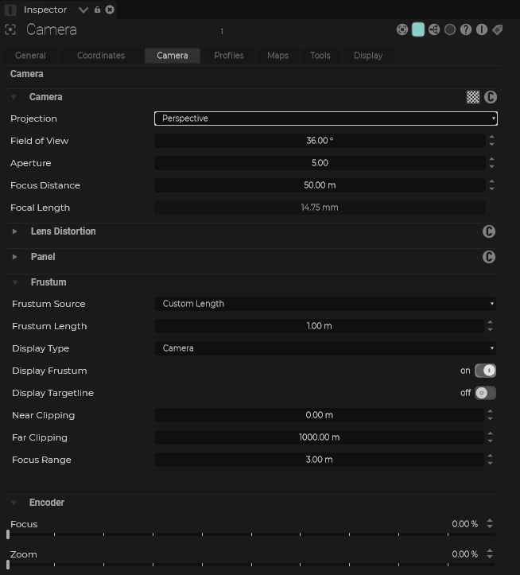Open the Profiles tab
The height and width of the screenshot is (575, 520).
click(229, 56)
